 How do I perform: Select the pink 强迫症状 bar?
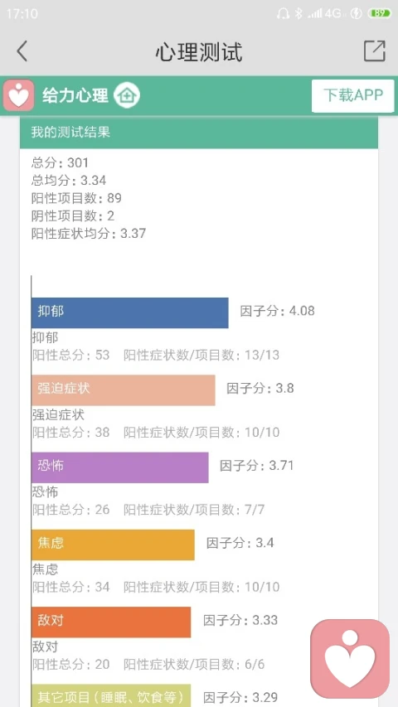pyautogui.click(x=124, y=390)
